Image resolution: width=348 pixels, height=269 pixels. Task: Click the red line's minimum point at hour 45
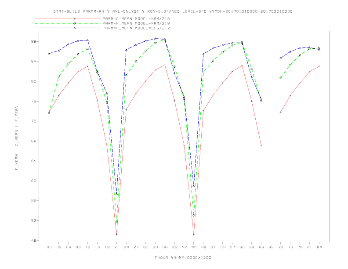(x=194, y=234)
